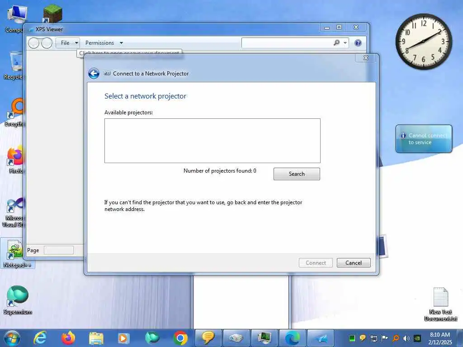The height and width of the screenshot is (347, 463).
Task: Maximize the XPS Viewer window
Action: 339,28
